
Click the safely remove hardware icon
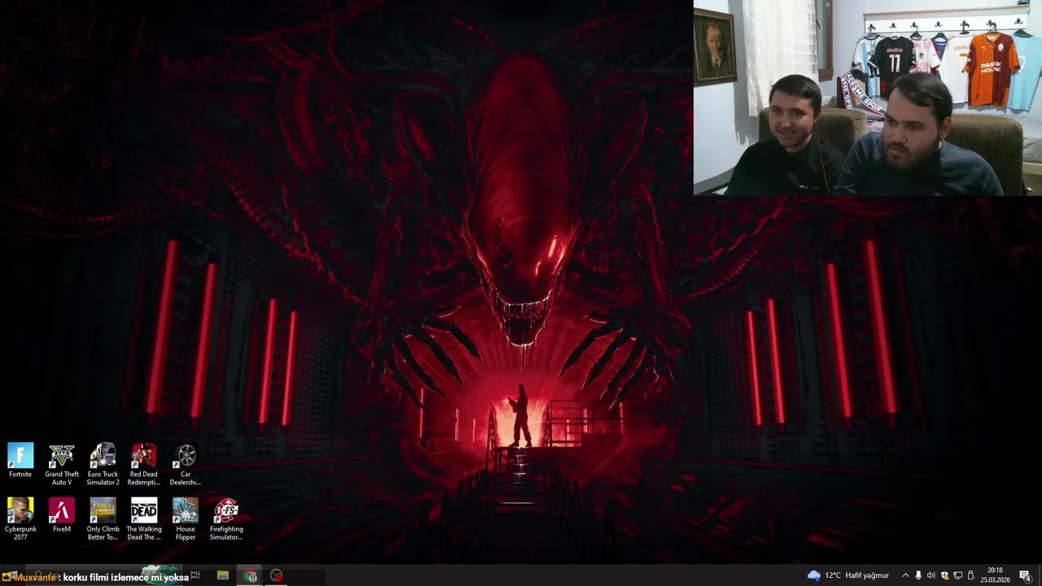tap(970, 575)
